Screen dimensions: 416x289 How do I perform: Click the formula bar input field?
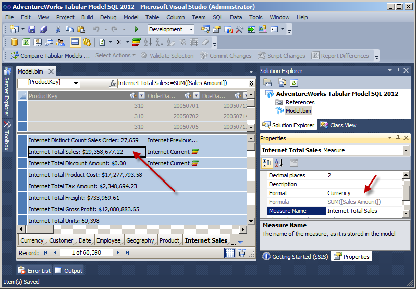pos(183,83)
